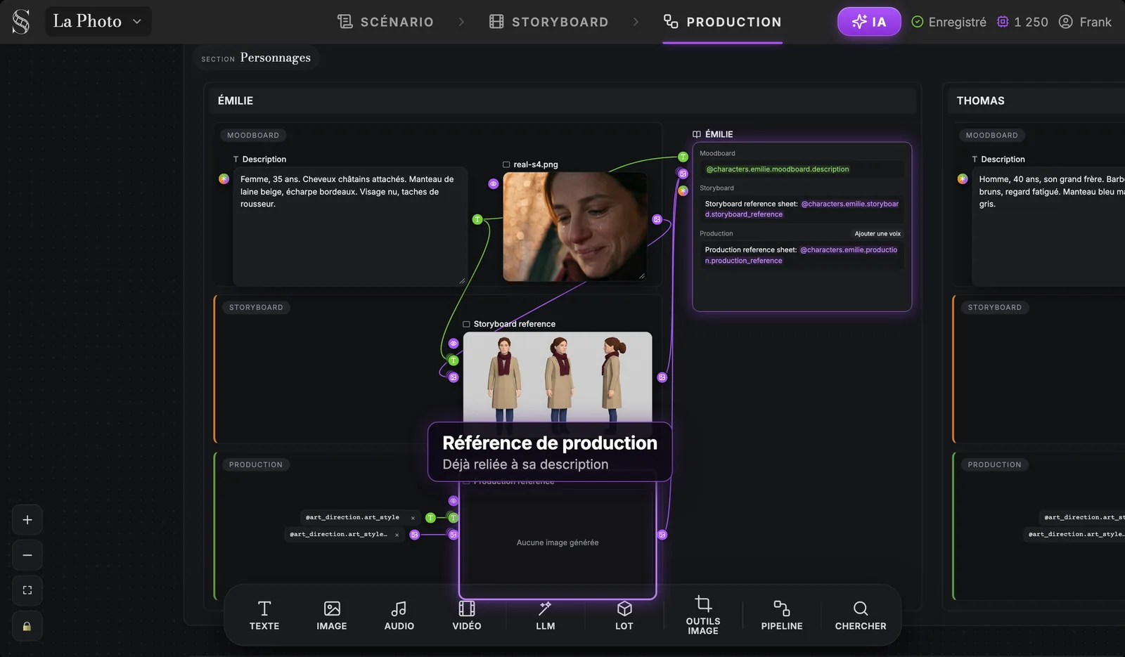The width and height of the screenshot is (1125, 657).
Task: Toggle eye visibility port on real-s4.png
Action: [x=494, y=183]
